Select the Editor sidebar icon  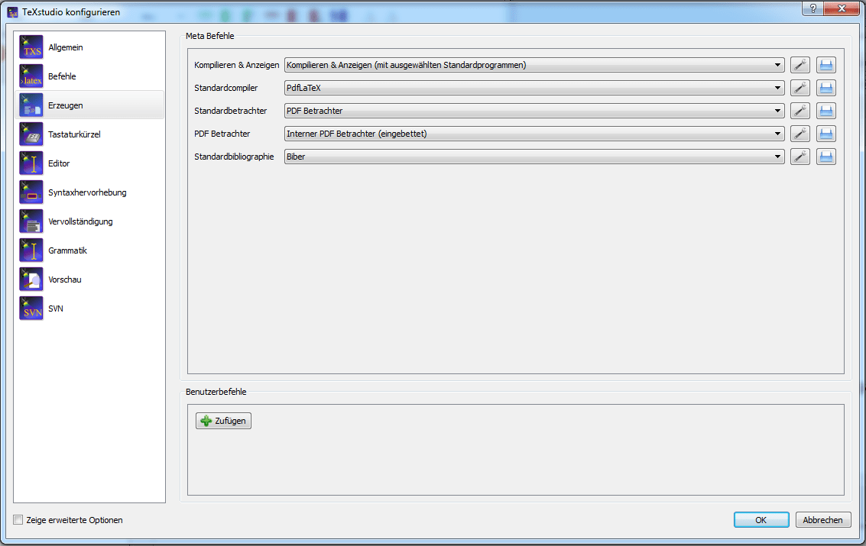tap(31, 163)
